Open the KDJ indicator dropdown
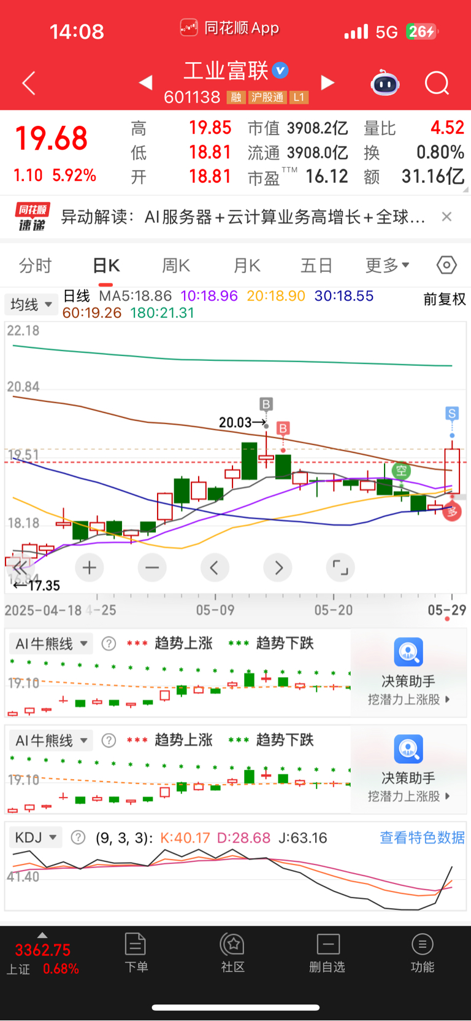Image resolution: width=471 pixels, height=1021 pixels. (36, 837)
